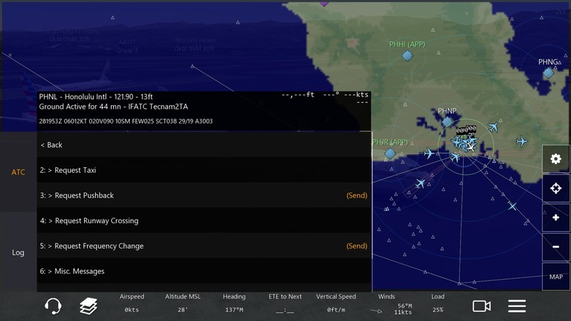Open the ATC headset icon
Viewport: 571px width, 321px height.
53,306
